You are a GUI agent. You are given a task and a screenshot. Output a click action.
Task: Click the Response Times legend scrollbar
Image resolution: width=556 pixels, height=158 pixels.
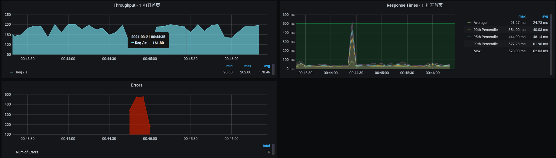pyautogui.click(x=551, y=44)
